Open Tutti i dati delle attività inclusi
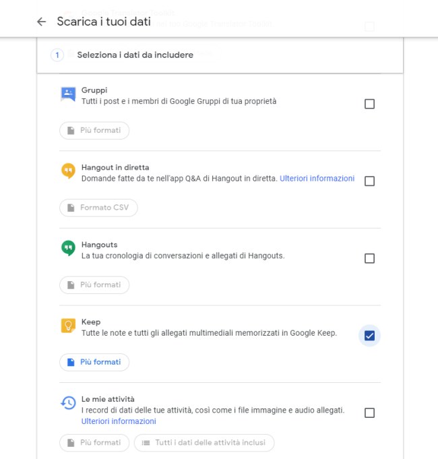 point(204,443)
